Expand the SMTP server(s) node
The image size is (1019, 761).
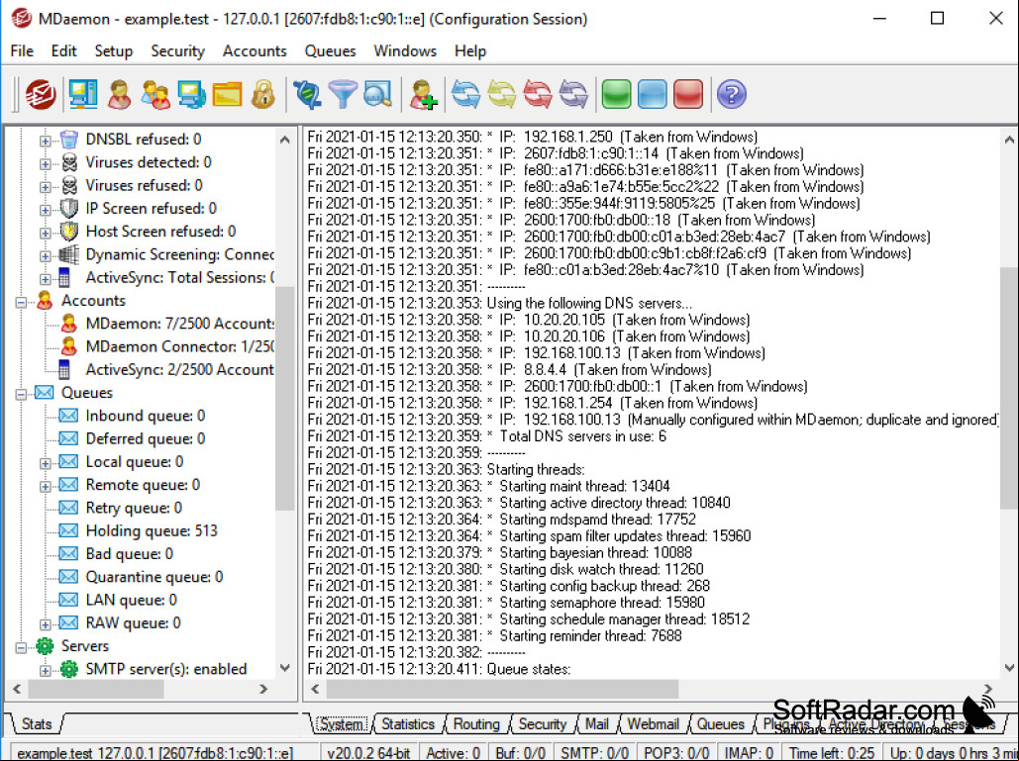click(45, 671)
